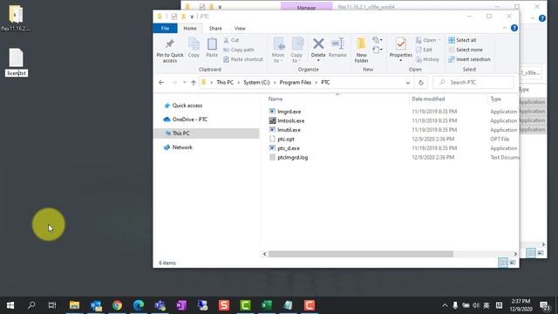Open the Copy to dropdown

tap(296, 51)
